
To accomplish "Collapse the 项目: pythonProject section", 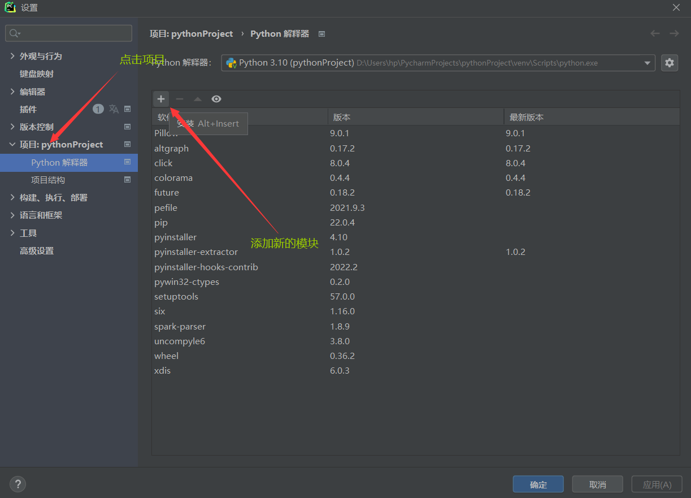I will click(x=13, y=145).
